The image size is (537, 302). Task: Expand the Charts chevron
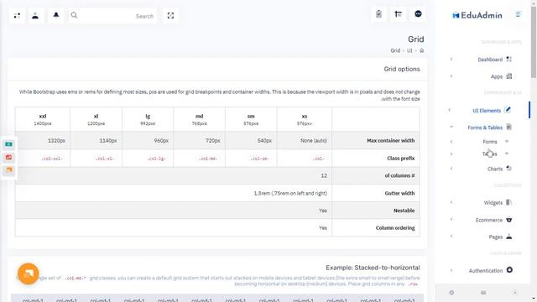tap(451, 169)
